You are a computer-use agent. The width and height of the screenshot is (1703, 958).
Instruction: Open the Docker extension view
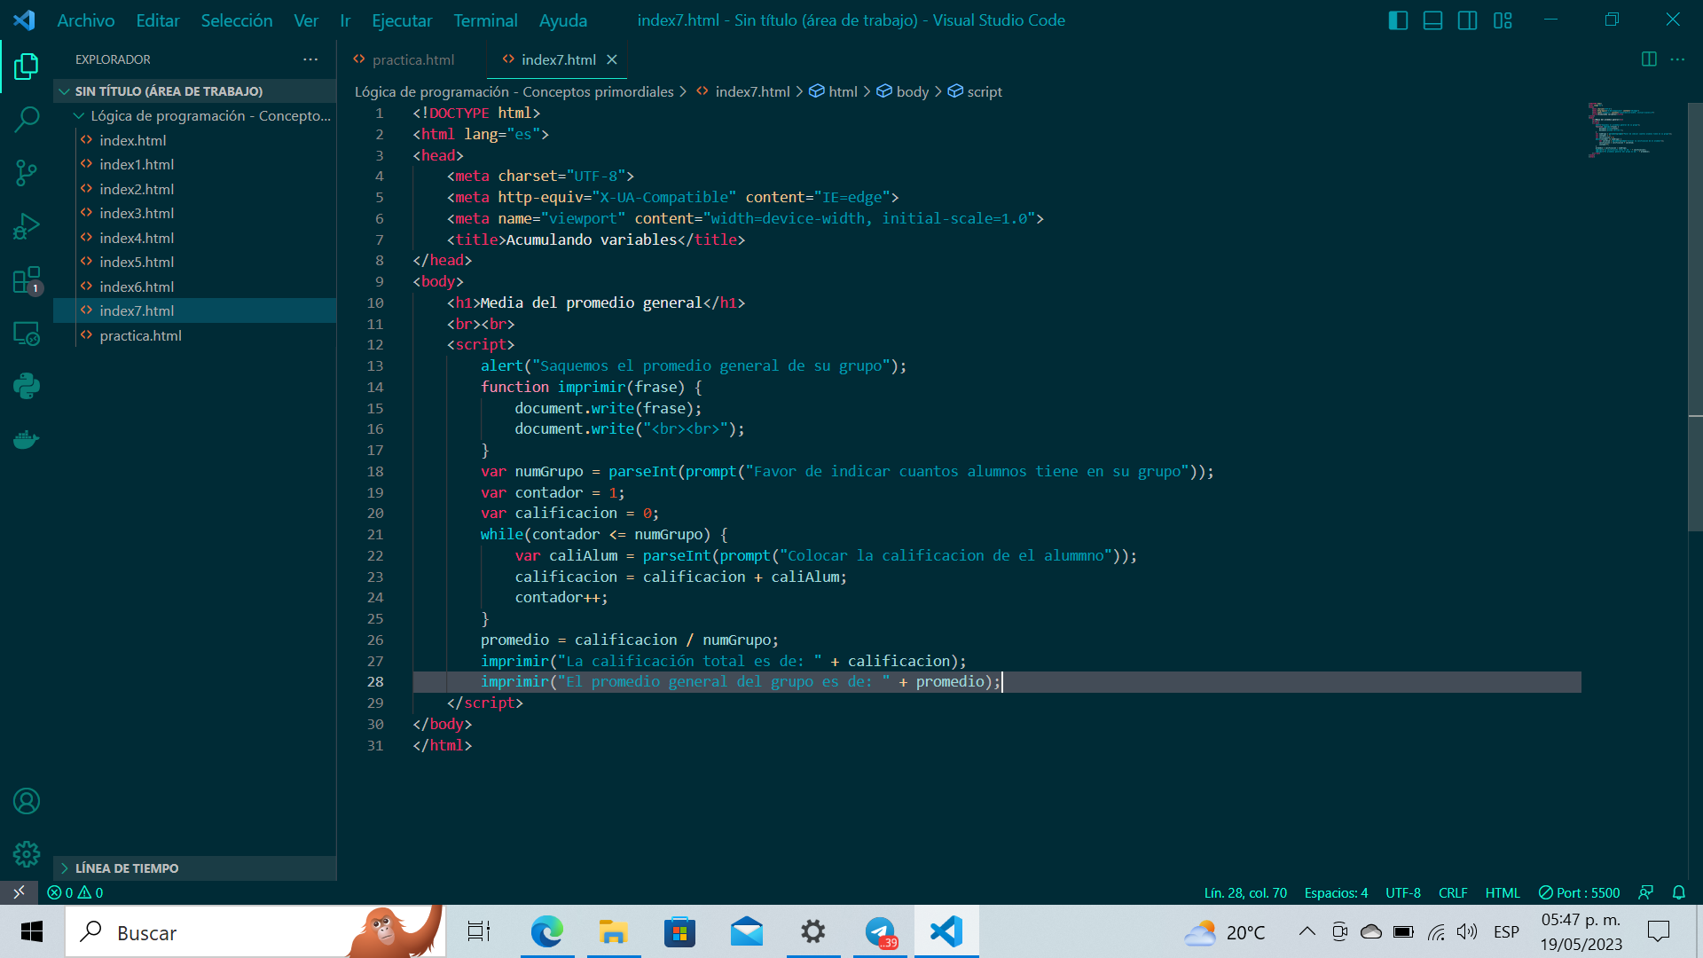27,439
